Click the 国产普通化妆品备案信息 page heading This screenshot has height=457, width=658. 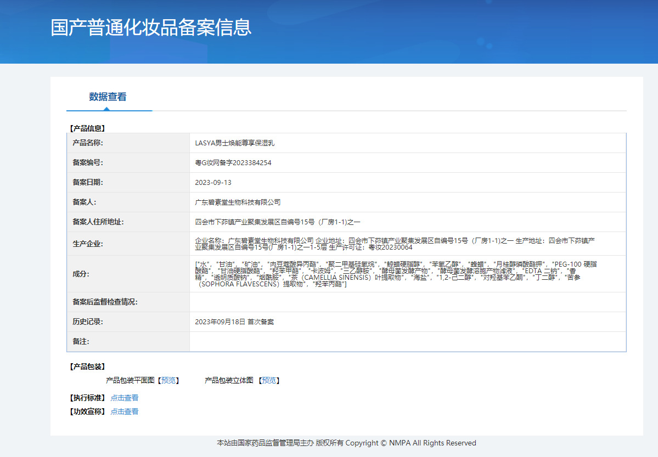[151, 27]
